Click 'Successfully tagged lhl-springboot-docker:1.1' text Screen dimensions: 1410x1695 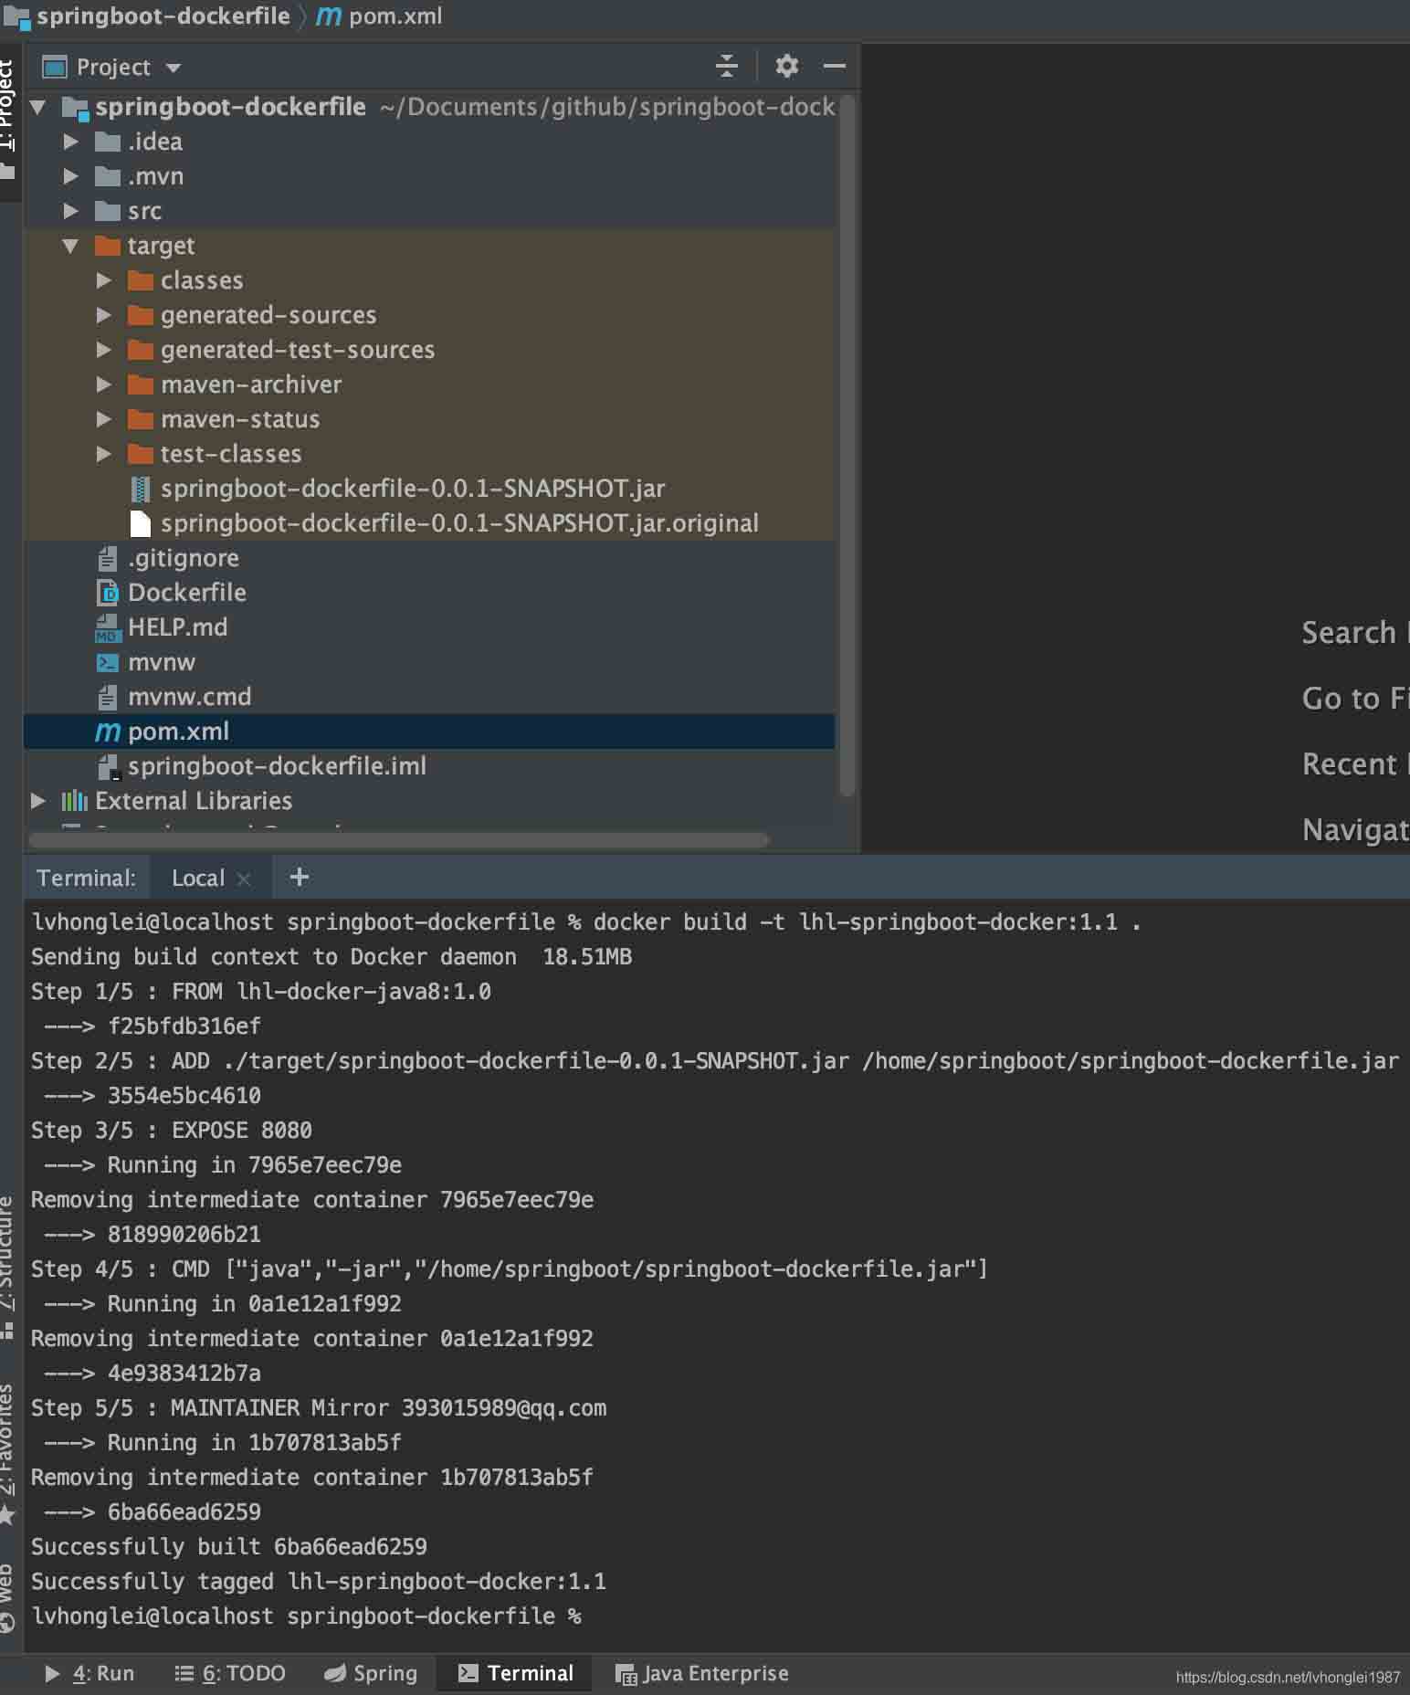pyautogui.click(x=319, y=1582)
